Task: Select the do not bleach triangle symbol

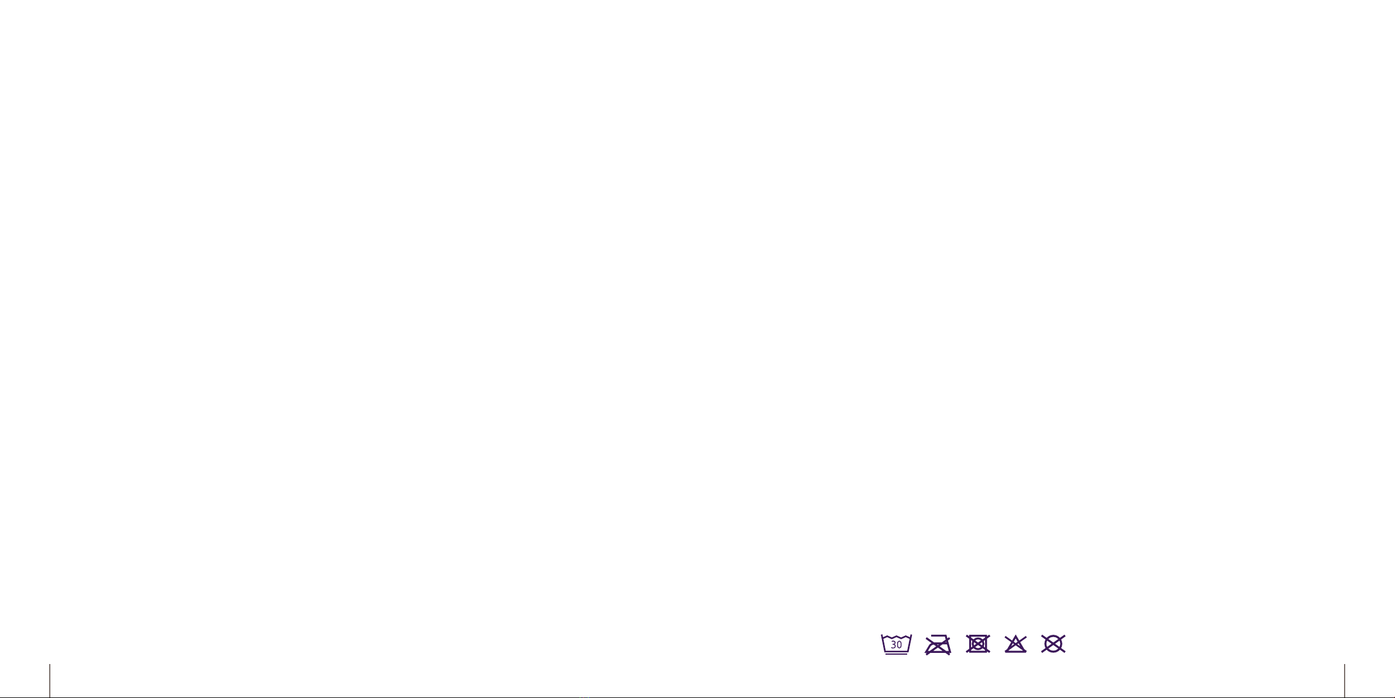Action: [x=1016, y=644]
